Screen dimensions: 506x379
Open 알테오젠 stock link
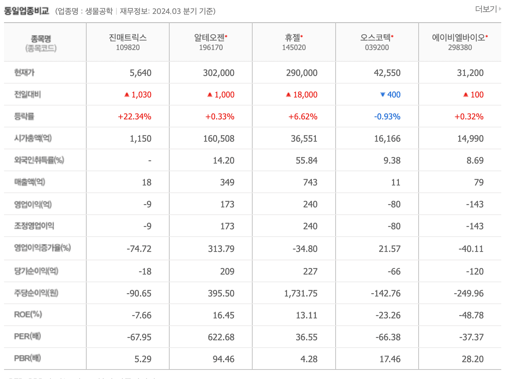209,38
